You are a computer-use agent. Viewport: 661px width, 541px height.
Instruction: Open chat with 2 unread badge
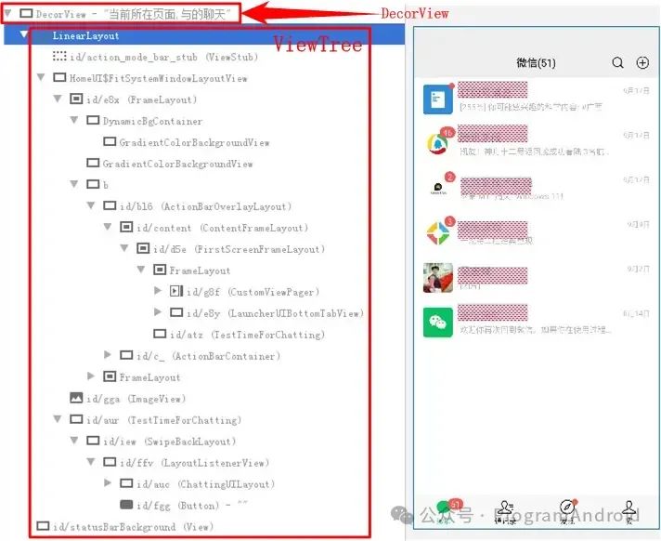point(537,188)
